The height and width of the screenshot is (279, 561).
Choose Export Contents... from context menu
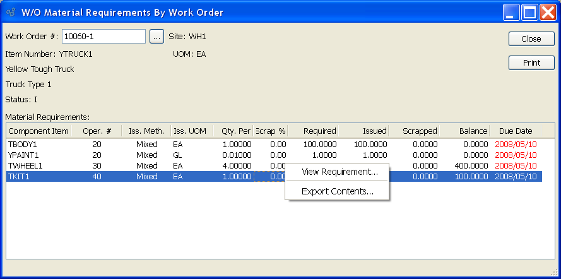tap(338, 191)
